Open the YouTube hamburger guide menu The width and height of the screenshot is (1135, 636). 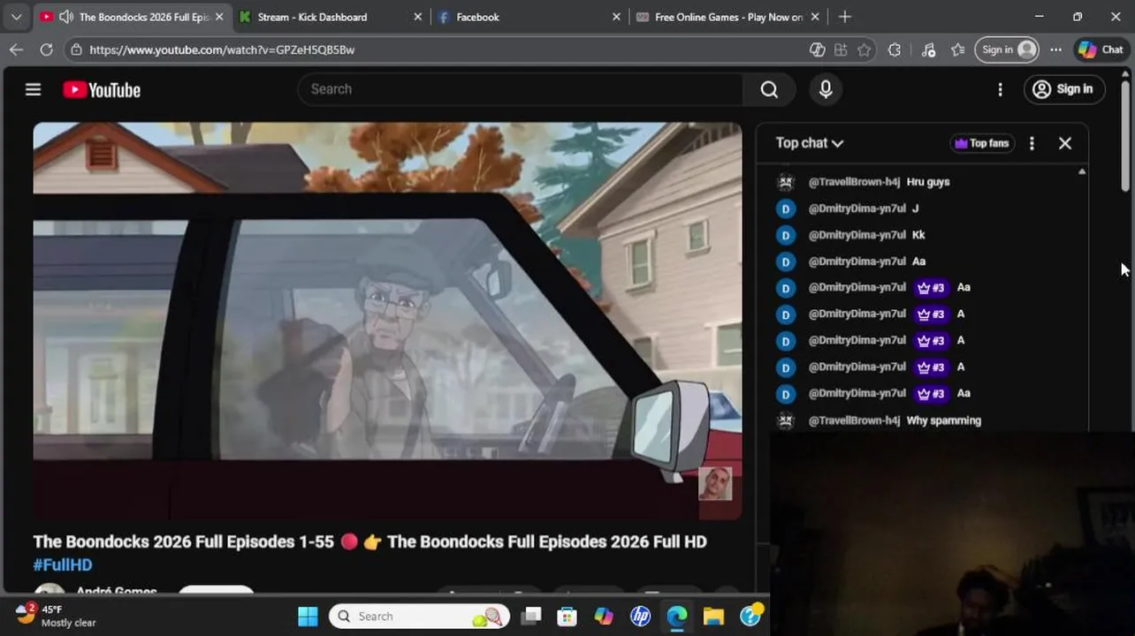[x=33, y=89]
